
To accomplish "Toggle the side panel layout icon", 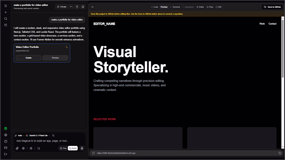I will coord(83,7).
